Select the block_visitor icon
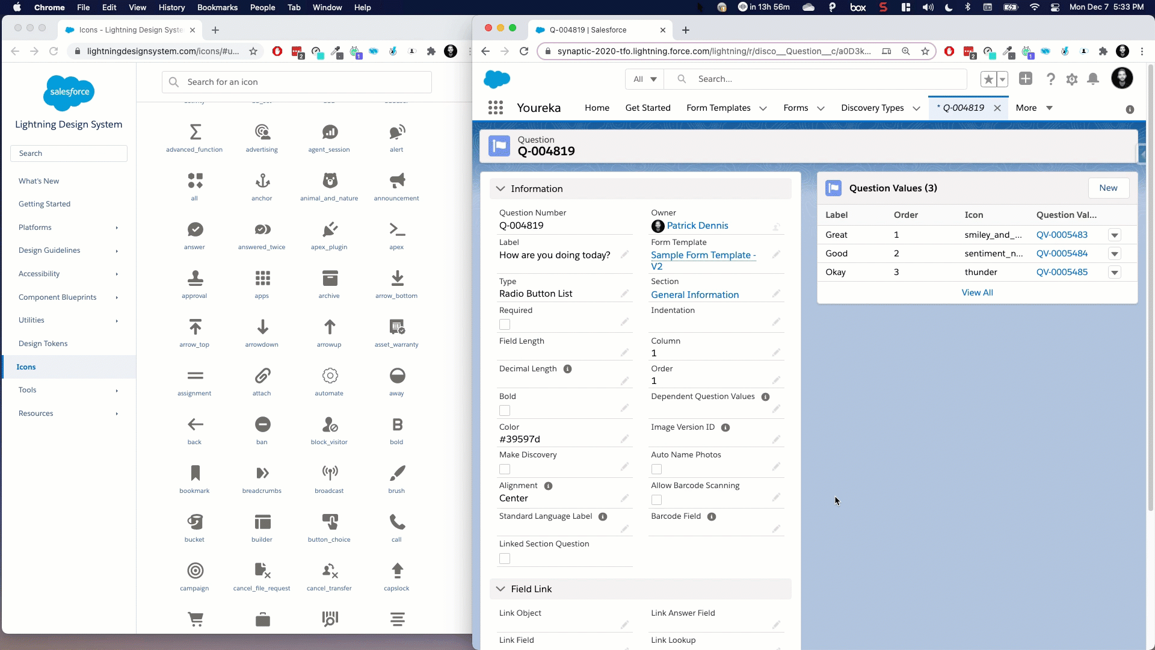Image resolution: width=1155 pixels, height=650 pixels. [x=330, y=424]
